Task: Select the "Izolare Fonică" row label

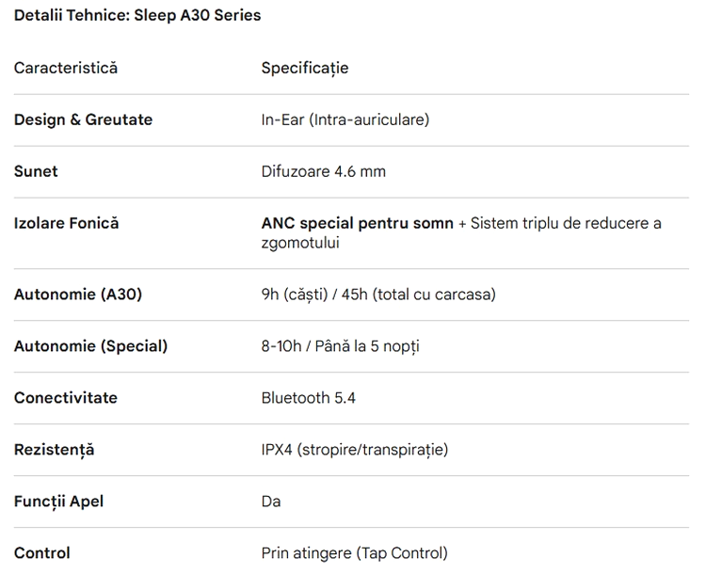Action: (66, 223)
